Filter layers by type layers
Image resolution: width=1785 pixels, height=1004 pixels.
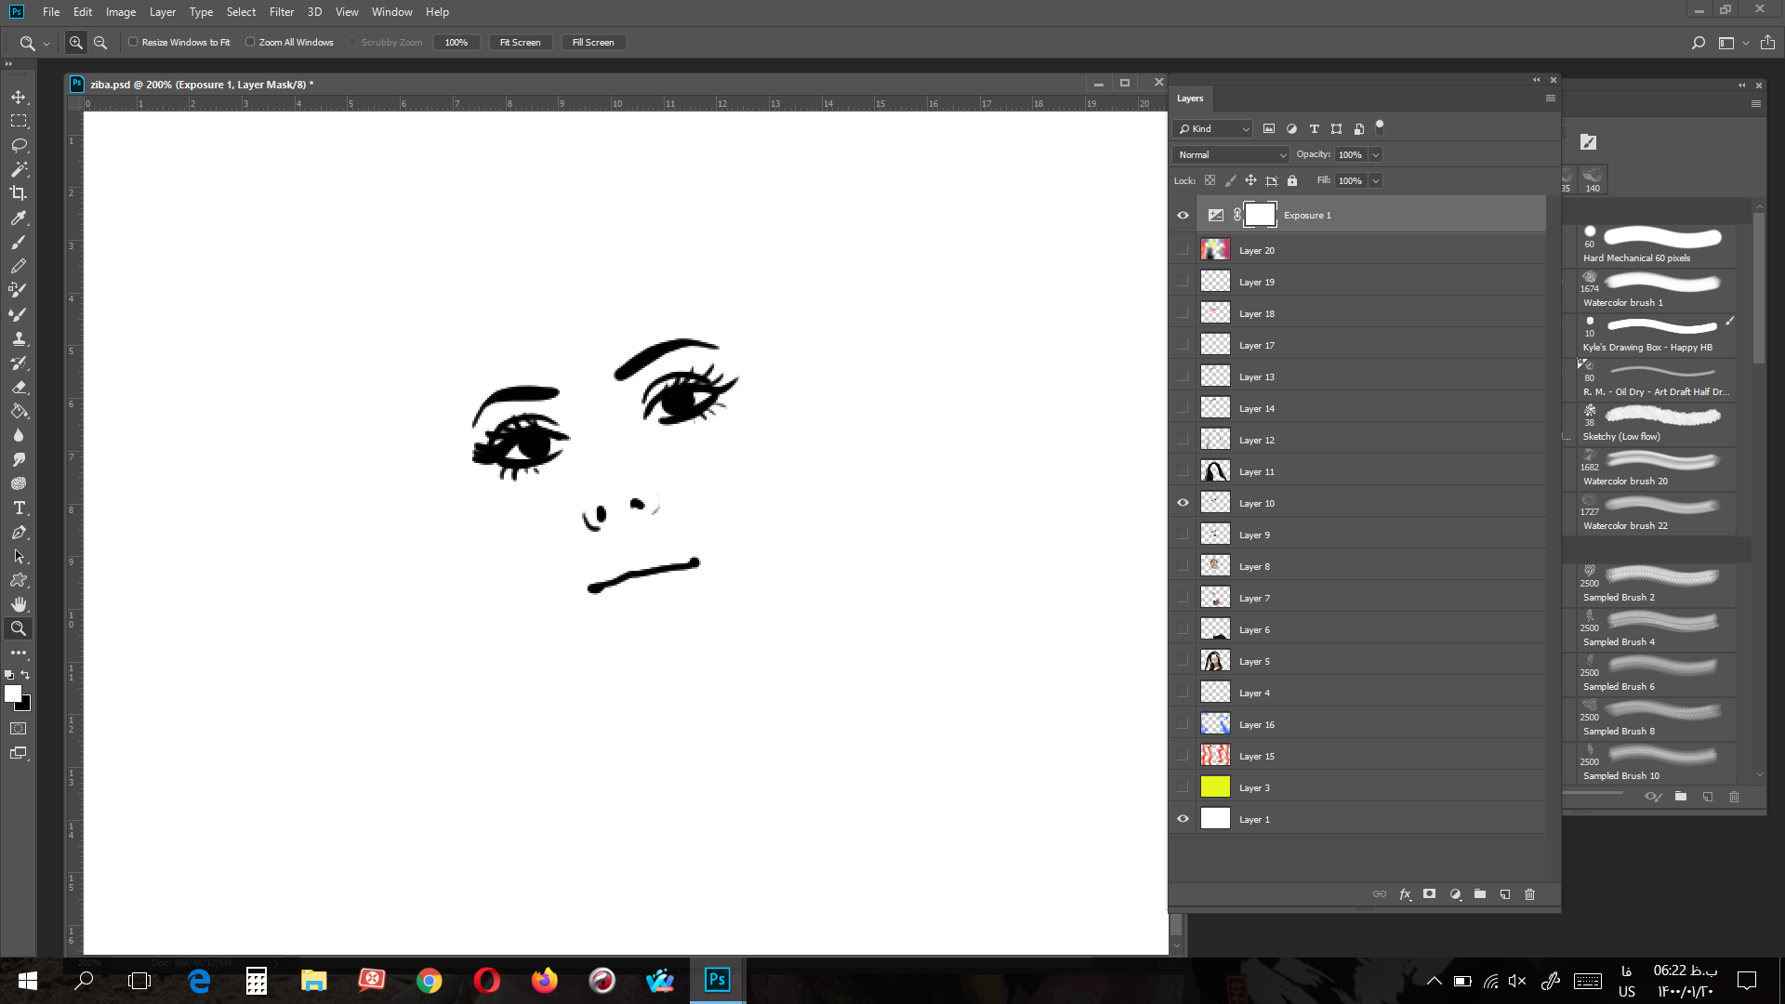(x=1314, y=129)
